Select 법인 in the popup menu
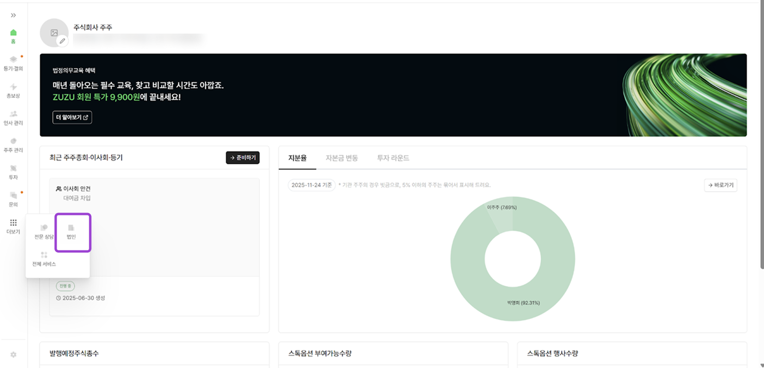The image size is (764, 368). 71,232
